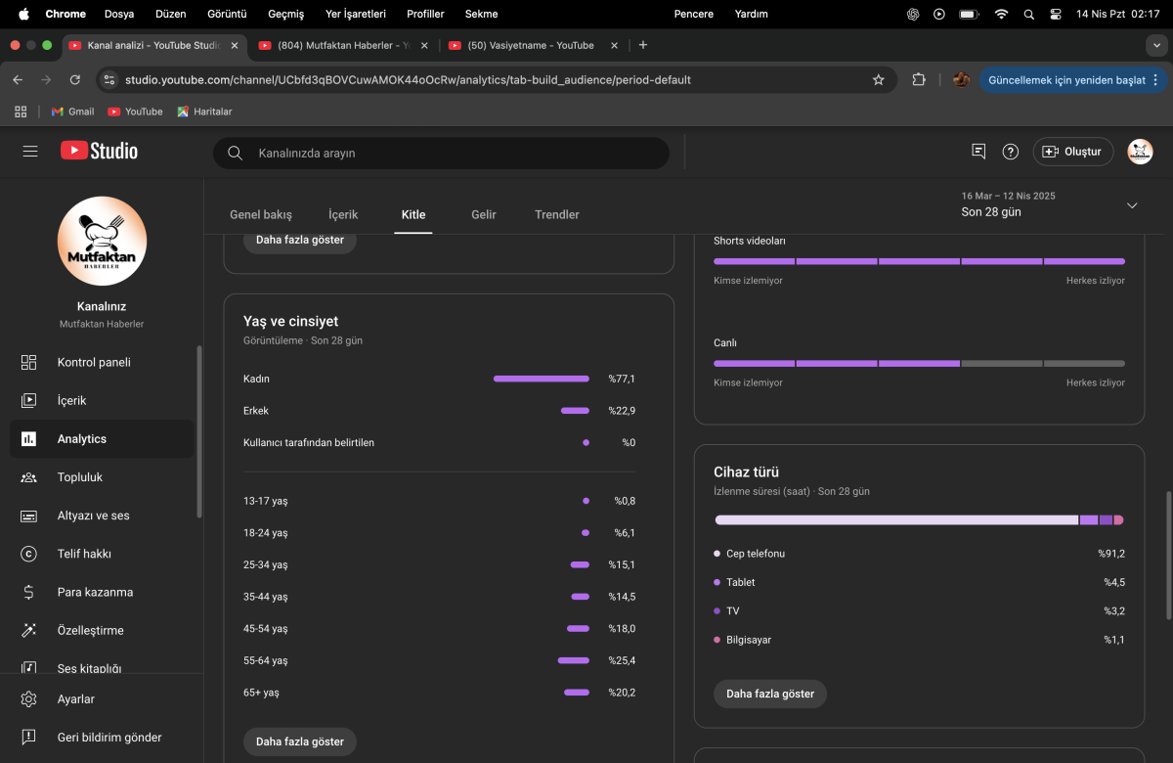Open the Chrome extensions puzzle icon

(x=919, y=80)
